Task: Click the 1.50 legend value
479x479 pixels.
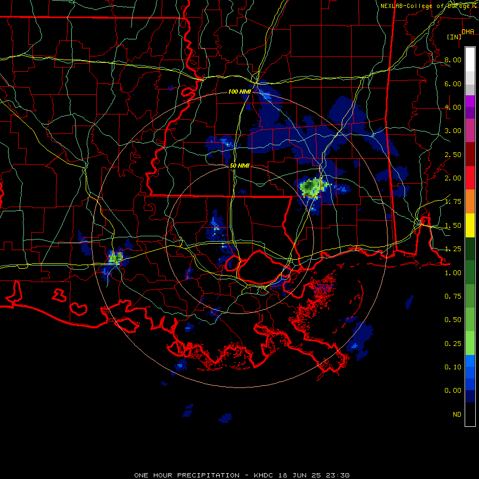Action: pyautogui.click(x=453, y=226)
